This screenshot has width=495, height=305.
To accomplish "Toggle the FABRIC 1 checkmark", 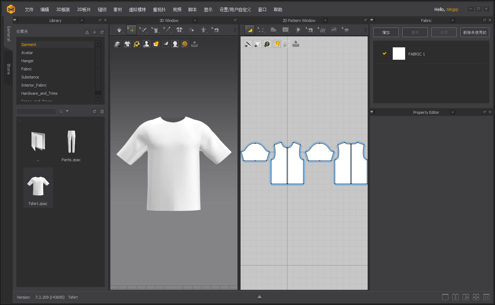I will [385, 54].
